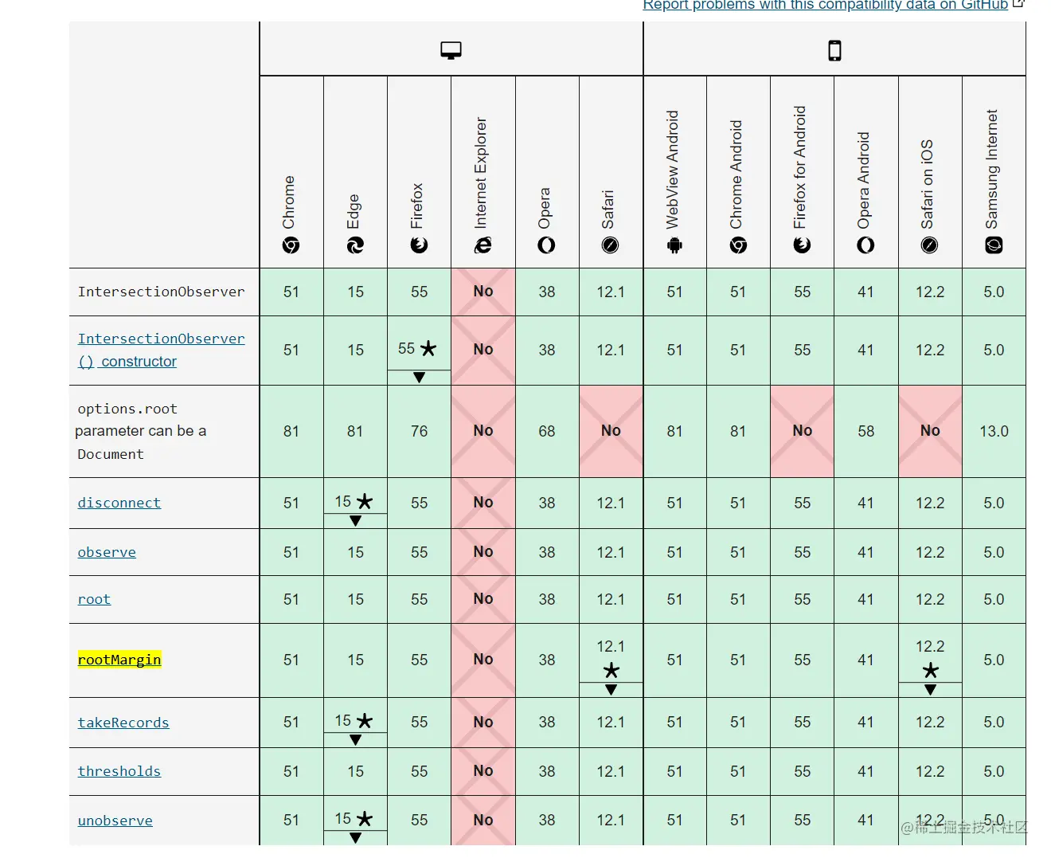Click the Chrome column header label
This screenshot has height=858, width=1051.
288,202
